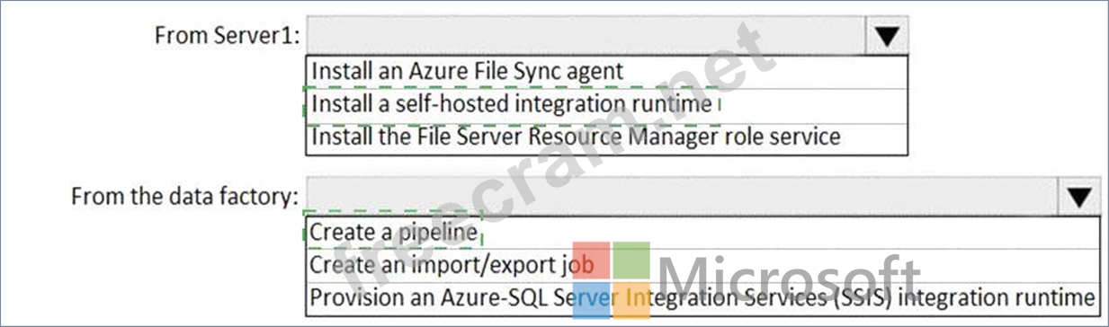Select Install an Azure File Sync agent
Image resolution: width=1109 pixels, height=327 pixels.
click(x=607, y=70)
